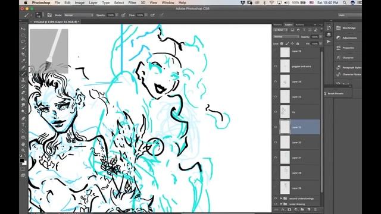Select the Smudge tool

23,105
